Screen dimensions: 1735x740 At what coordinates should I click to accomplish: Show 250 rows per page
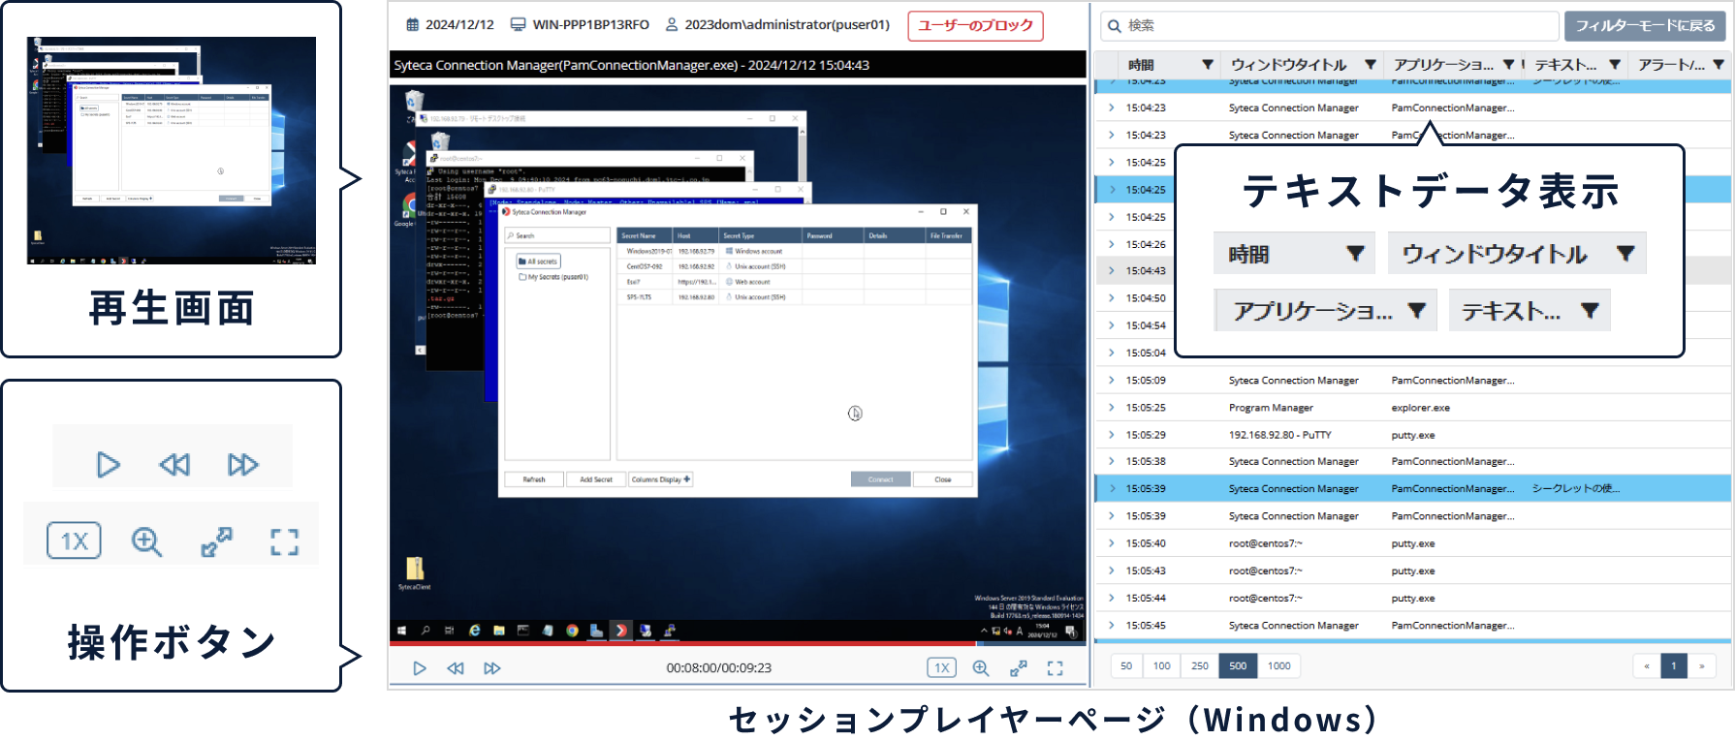1200,665
